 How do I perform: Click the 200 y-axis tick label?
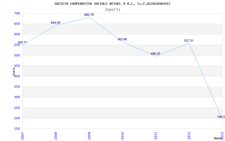[x=17, y=118]
